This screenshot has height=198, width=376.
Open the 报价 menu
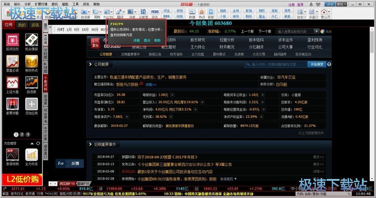click(17, 4)
